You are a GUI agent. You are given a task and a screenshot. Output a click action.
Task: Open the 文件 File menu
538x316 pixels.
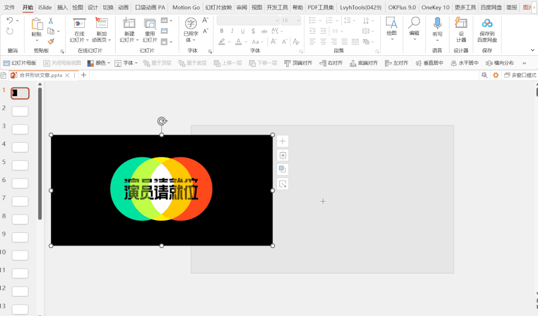pos(9,7)
